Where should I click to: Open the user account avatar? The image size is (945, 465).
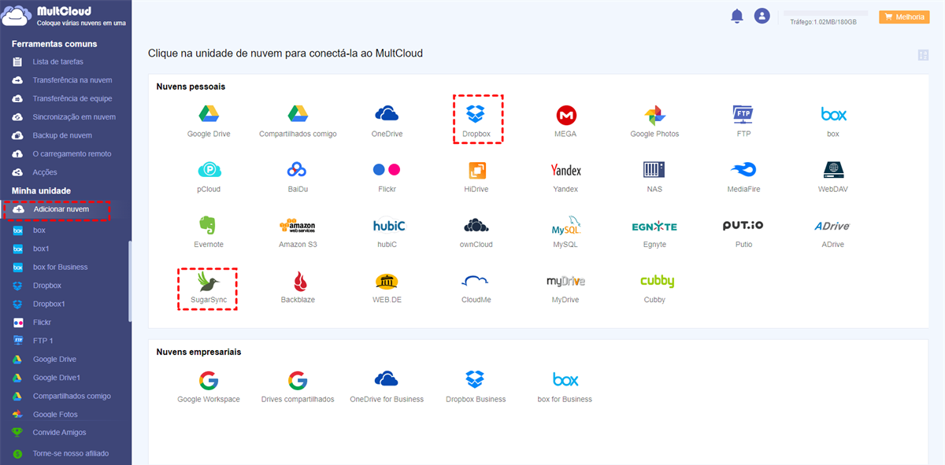(762, 16)
